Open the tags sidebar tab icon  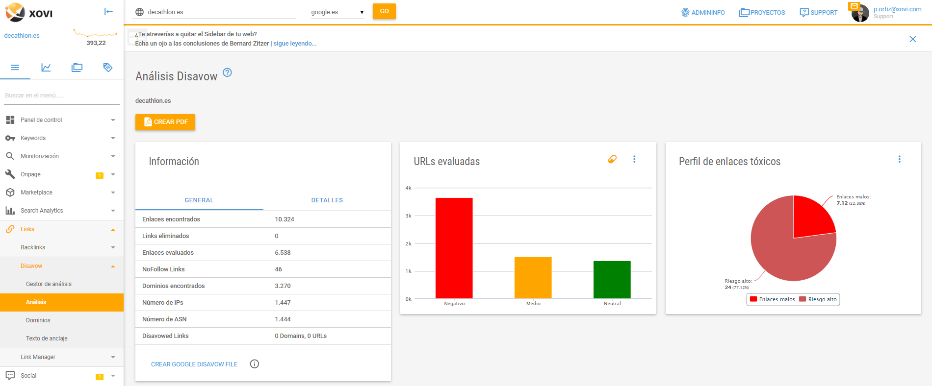coord(108,68)
